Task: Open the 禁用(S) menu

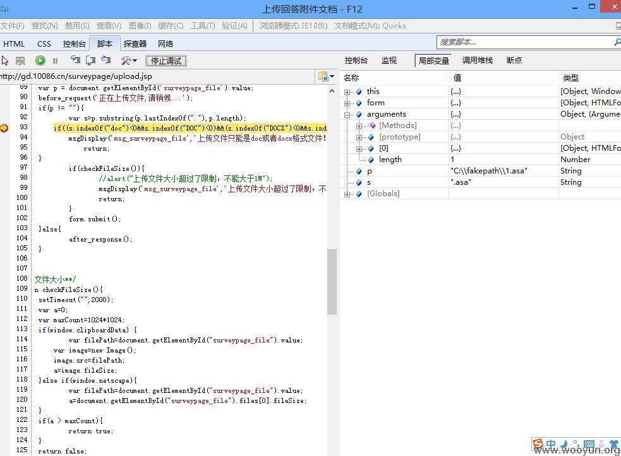Action: click(77, 26)
